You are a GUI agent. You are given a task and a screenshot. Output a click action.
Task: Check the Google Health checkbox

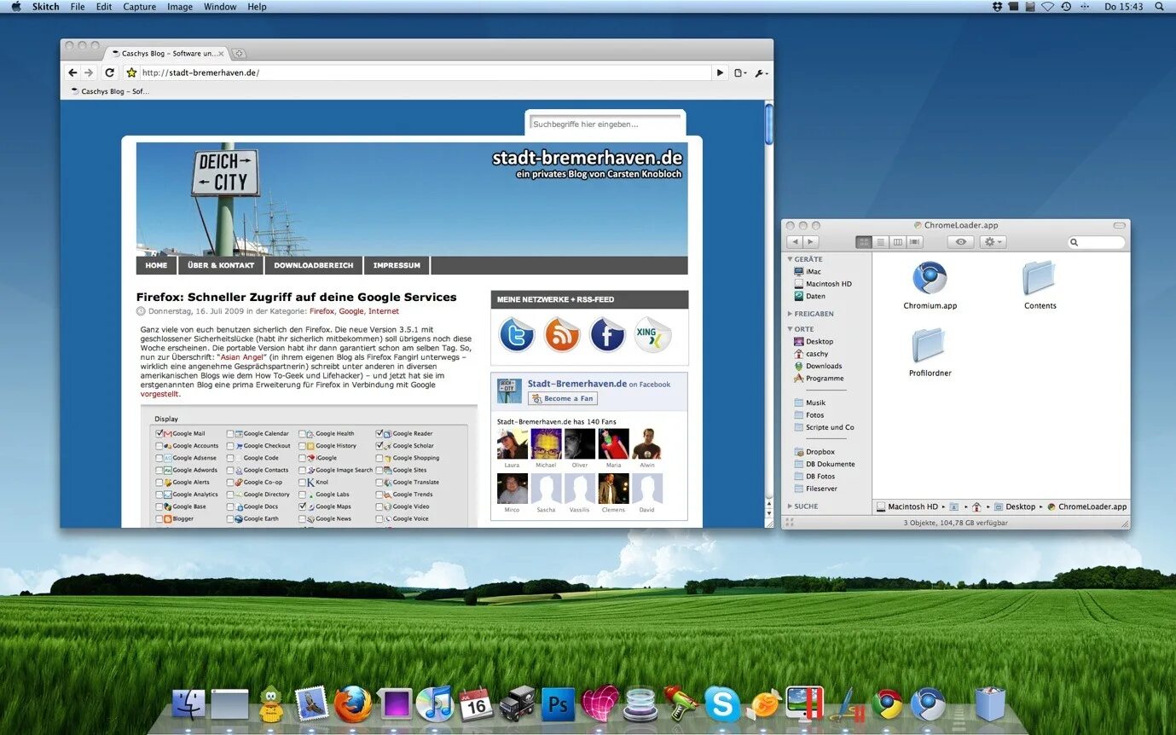point(302,433)
